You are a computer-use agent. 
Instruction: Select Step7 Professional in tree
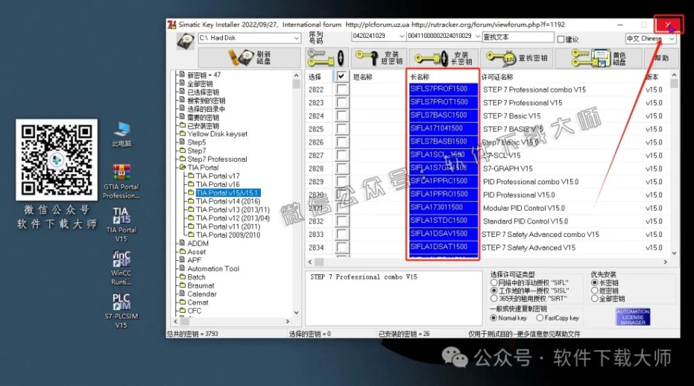pyautogui.click(x=218, y=159)
